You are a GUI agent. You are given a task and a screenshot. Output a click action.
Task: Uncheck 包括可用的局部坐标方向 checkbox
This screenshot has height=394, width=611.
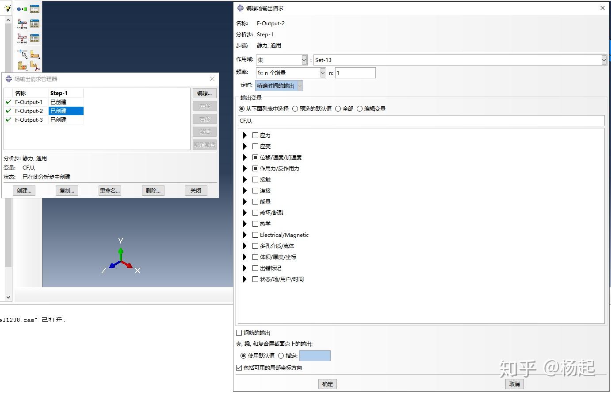(239, 367)
